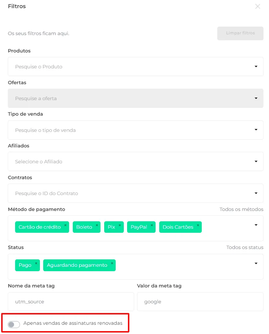Close the Filtros panel with the X
This screenshot has width=269, height=334.
click(x=258, y=6)
